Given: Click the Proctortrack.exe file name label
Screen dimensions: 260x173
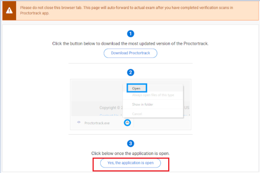Looking at the screenshot, I should pyautogui.click(x=97, y=123).
